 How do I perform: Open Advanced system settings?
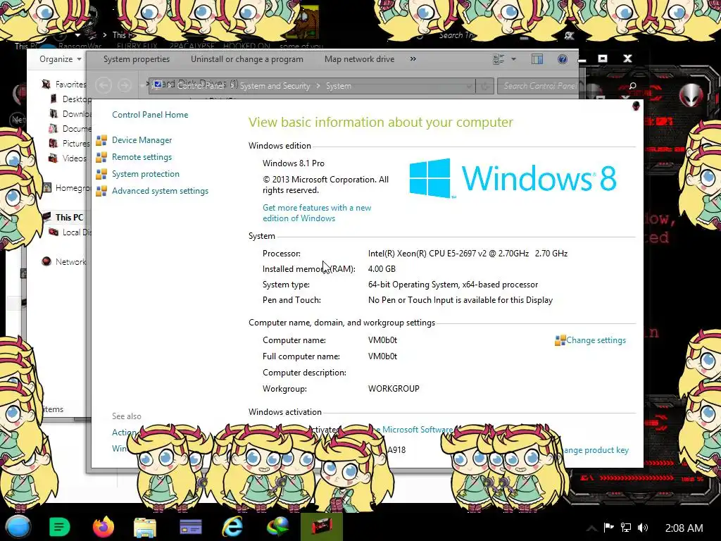(160, 191)
